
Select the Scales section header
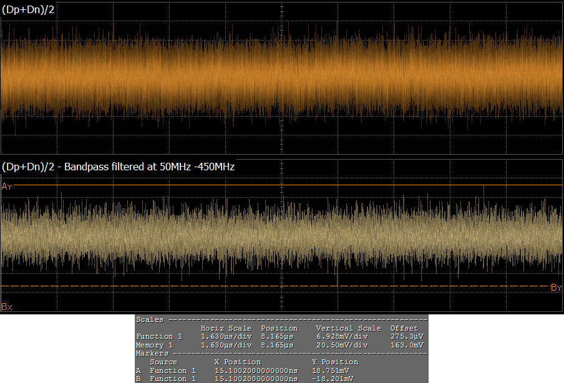(150, 319)
